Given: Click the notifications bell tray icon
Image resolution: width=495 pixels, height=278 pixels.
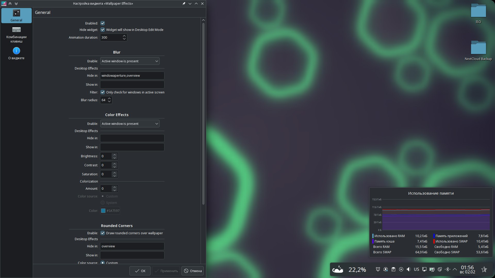Looking at the screenshot, I should click(x=378, y=269).
